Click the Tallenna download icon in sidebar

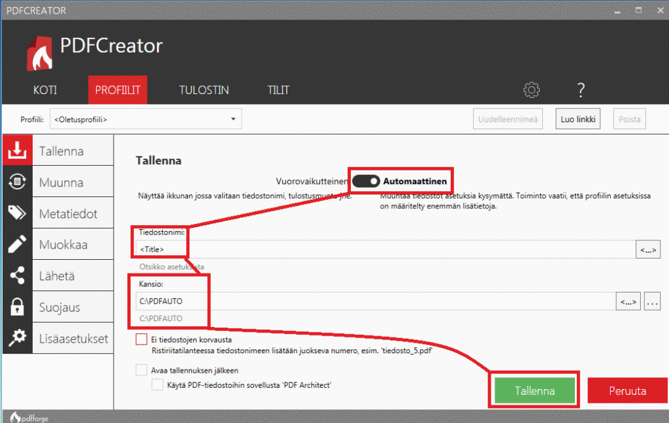pyautogui.click(x=18, y=151)
